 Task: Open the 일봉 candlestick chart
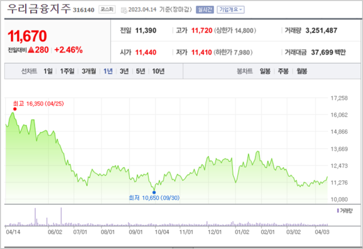tap(265, 71)
